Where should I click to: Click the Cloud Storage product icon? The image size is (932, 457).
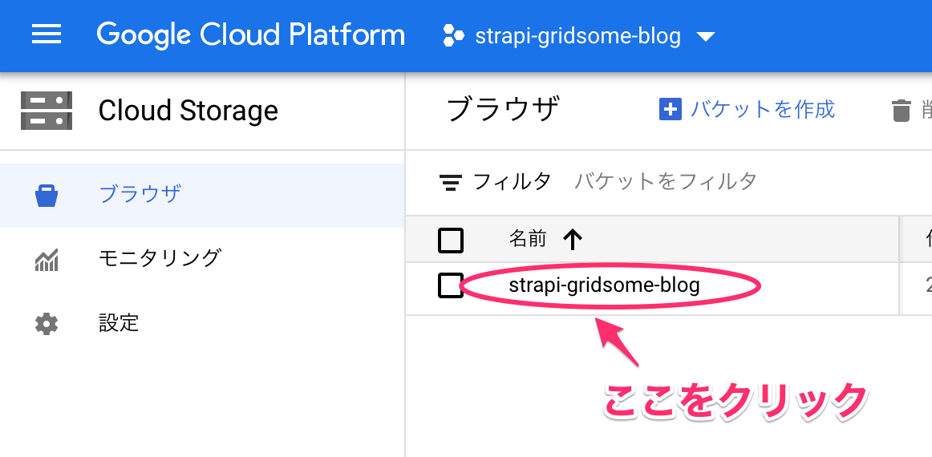[x=47, y=111]
